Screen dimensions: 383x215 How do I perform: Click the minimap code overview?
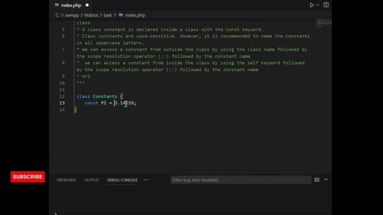[x=324, y=23]
